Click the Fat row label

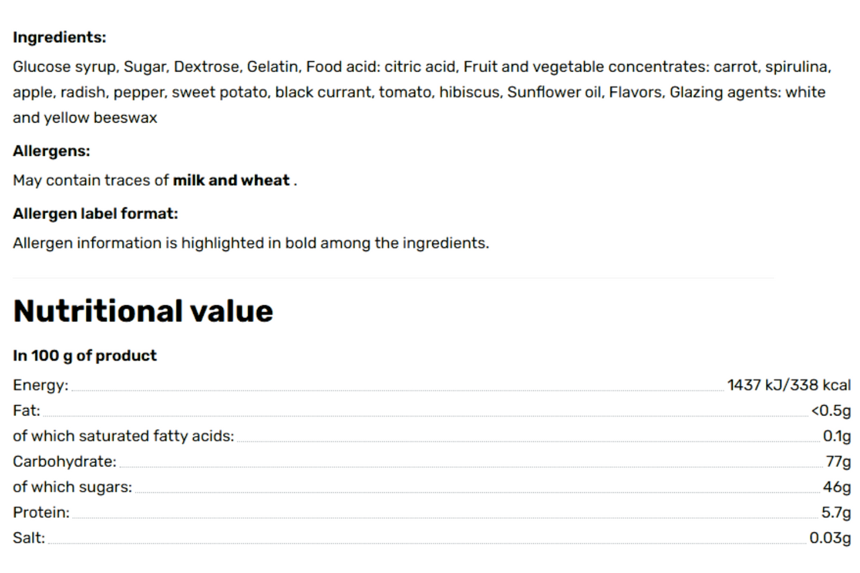point(26,411)
